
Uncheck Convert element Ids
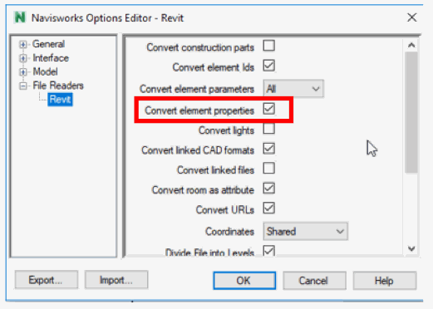[x=269, y=66]
